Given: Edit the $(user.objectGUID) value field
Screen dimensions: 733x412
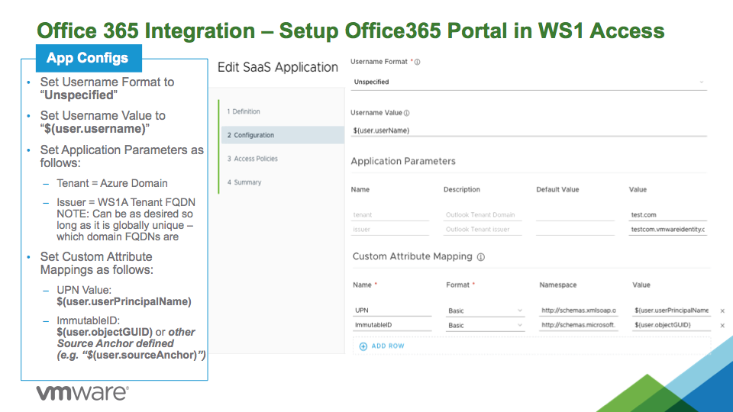Looking at the screenshot, I should coord(671,325).
